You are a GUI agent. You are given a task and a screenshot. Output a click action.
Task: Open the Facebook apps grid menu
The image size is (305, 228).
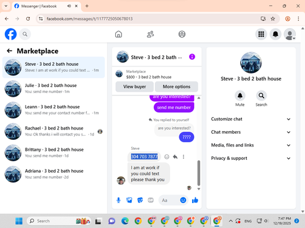point(261,34)
